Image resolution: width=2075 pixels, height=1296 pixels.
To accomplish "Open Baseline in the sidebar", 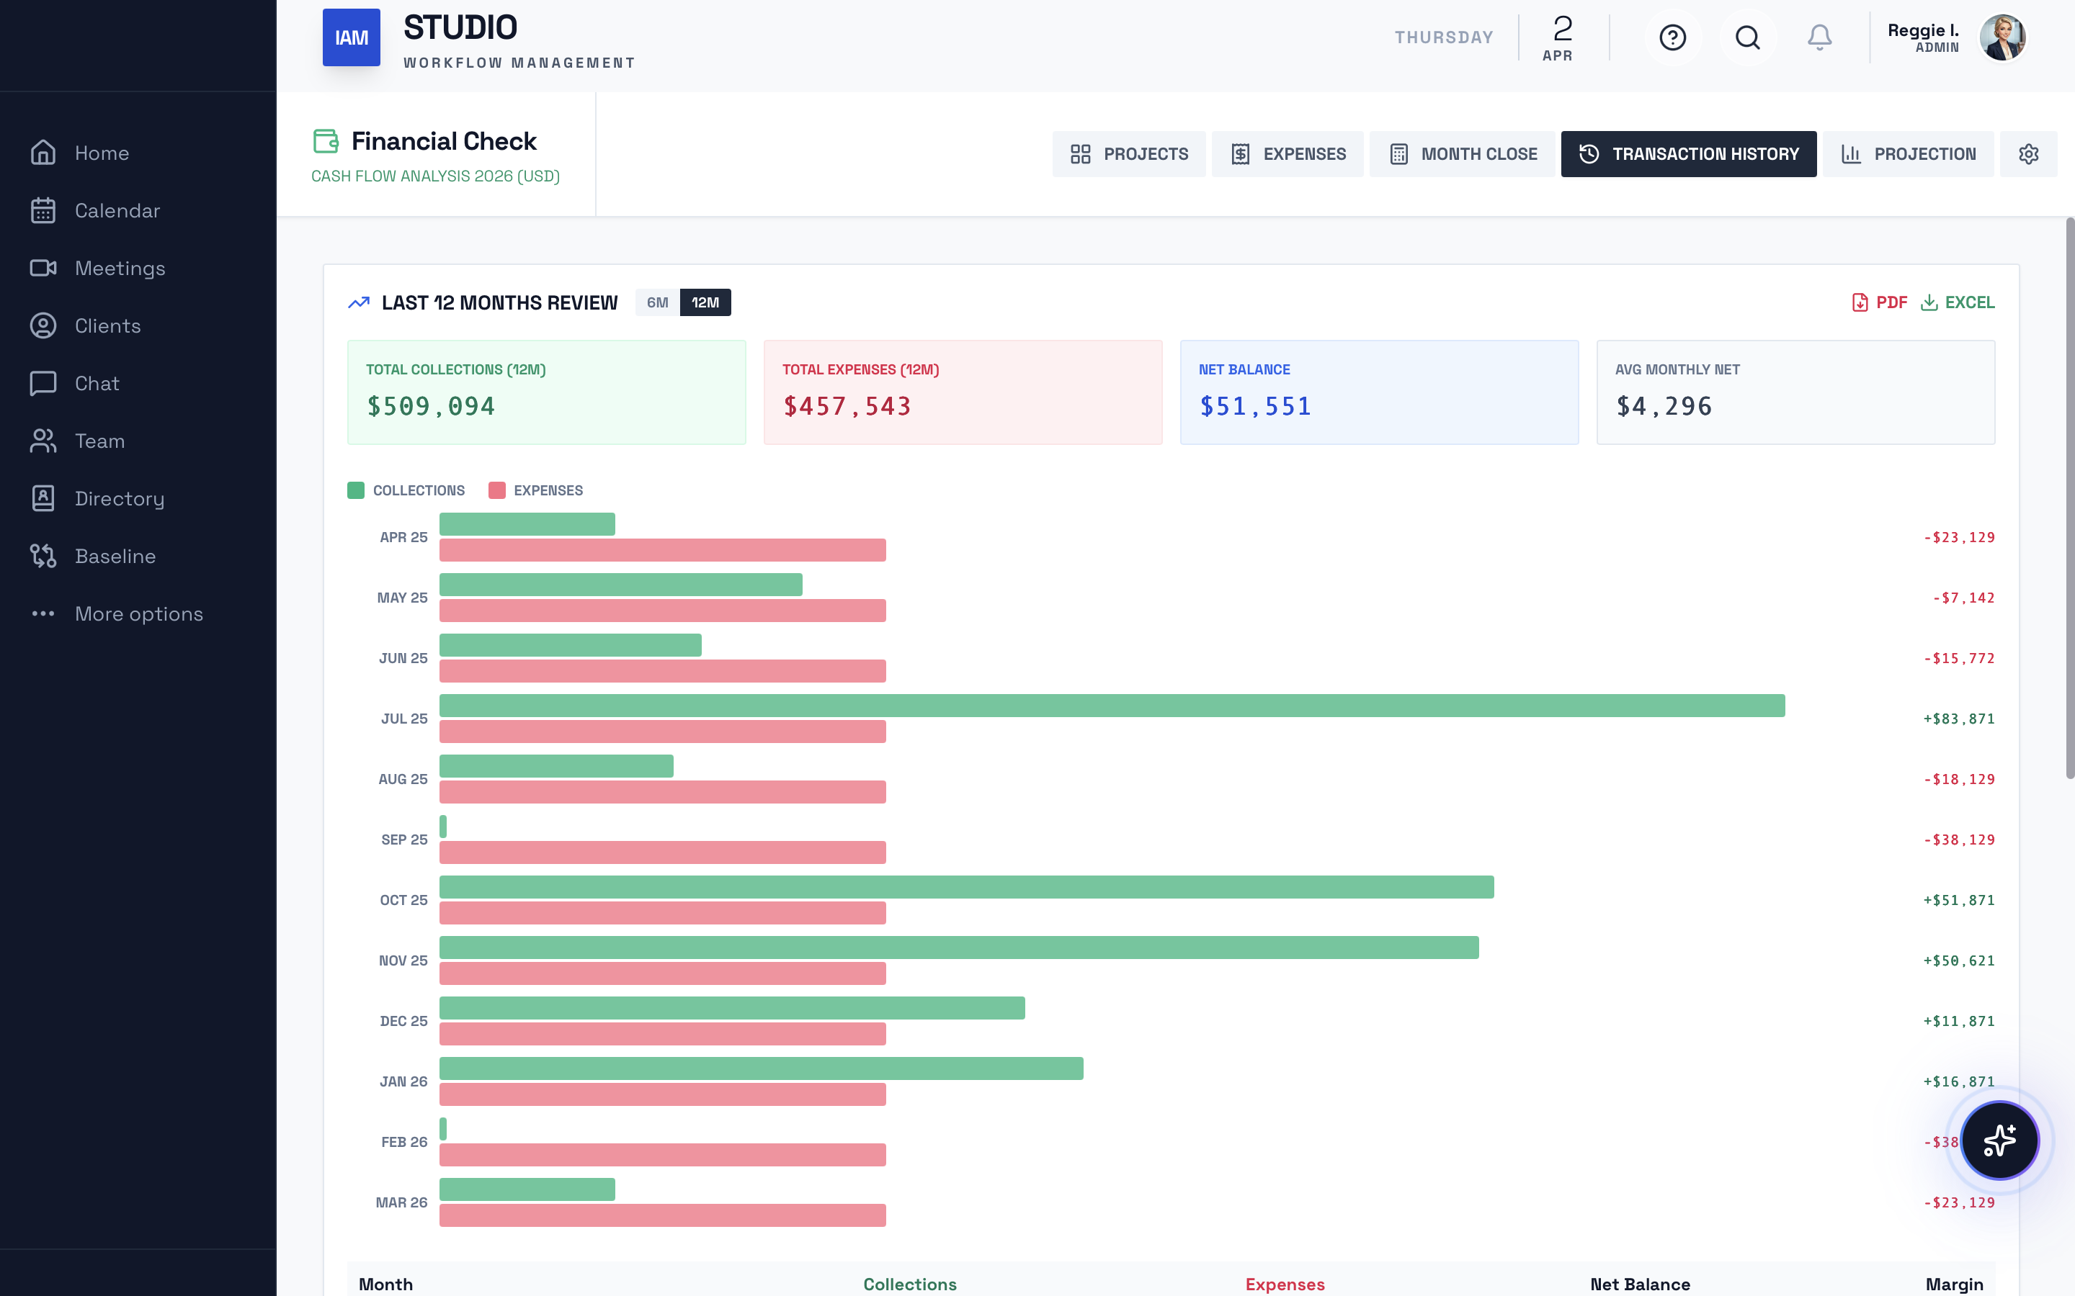I will pyautogui.click(x=115, y=557).
